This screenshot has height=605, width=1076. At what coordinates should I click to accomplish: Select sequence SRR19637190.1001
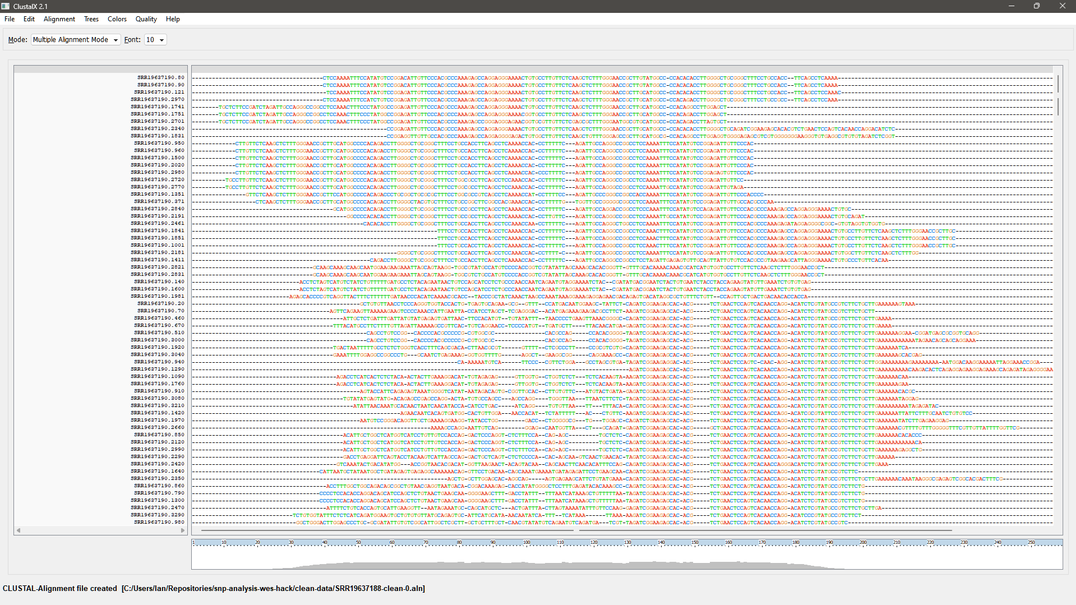(x=158, y=245)
